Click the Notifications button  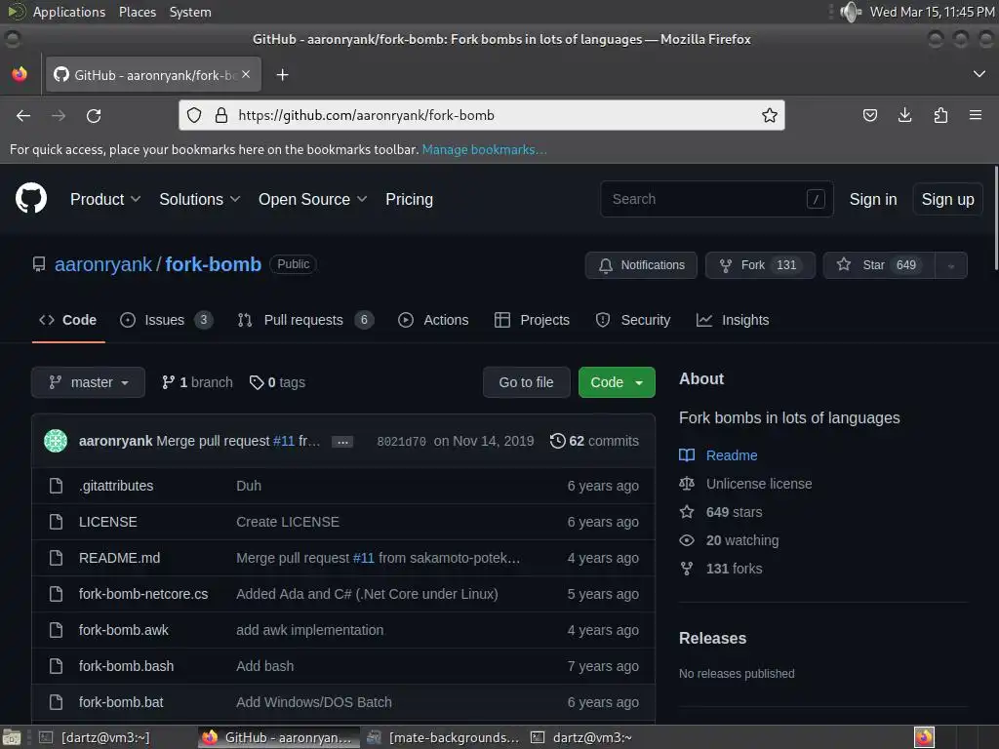click(x=641, y=265)
